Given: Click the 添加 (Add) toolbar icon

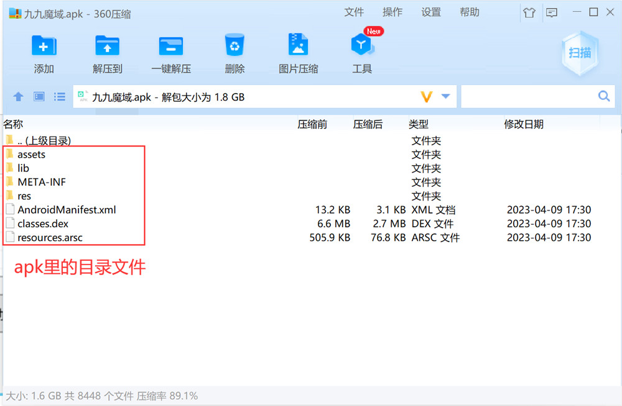Looking at the screenshot, I should (x=44, y=46).
